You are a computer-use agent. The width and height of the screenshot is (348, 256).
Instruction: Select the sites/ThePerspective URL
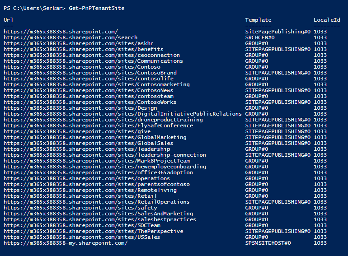(x=93, y=231)
